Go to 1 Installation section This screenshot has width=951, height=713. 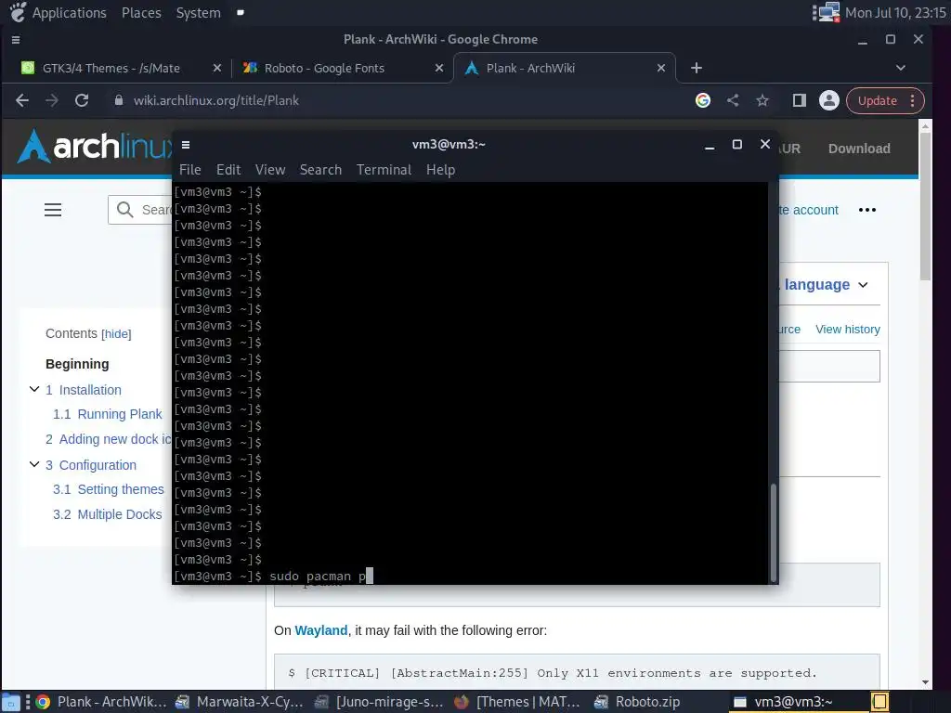pos(84,390)
